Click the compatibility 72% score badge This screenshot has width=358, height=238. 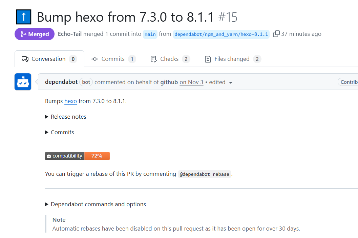(77, 156)
